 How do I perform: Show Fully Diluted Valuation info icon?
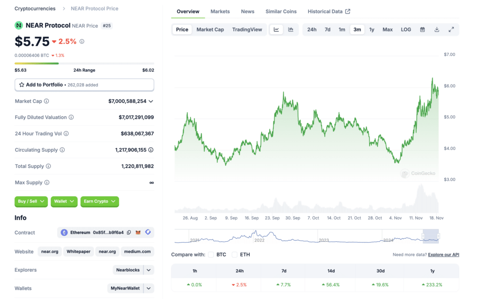(x=71, y=117)
